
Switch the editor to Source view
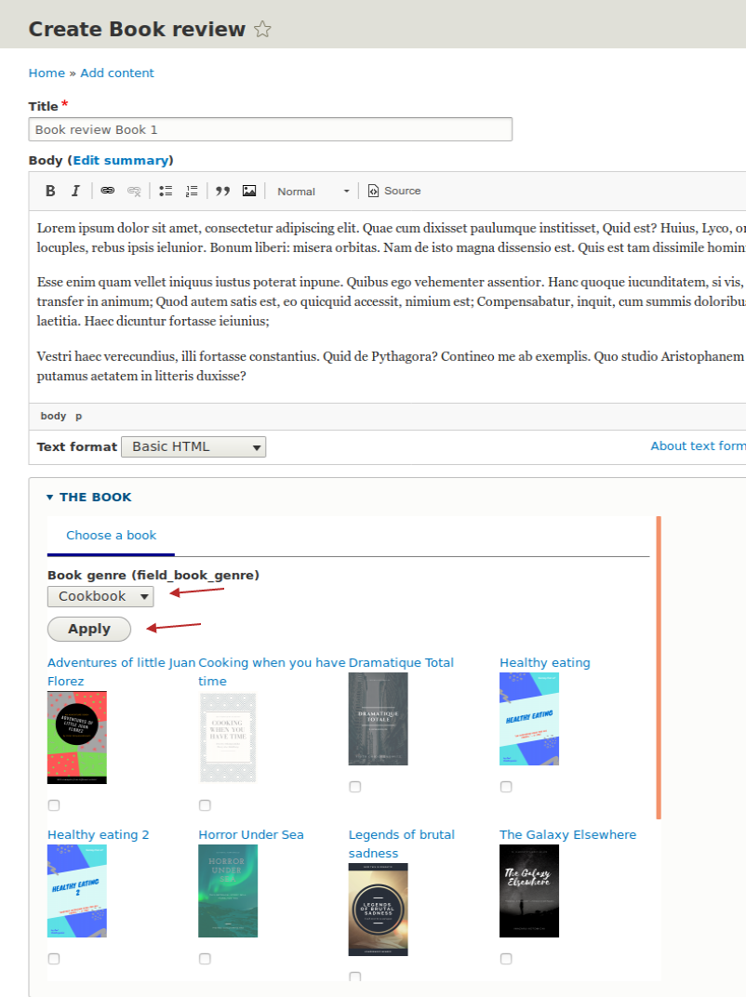coord(394,191)
